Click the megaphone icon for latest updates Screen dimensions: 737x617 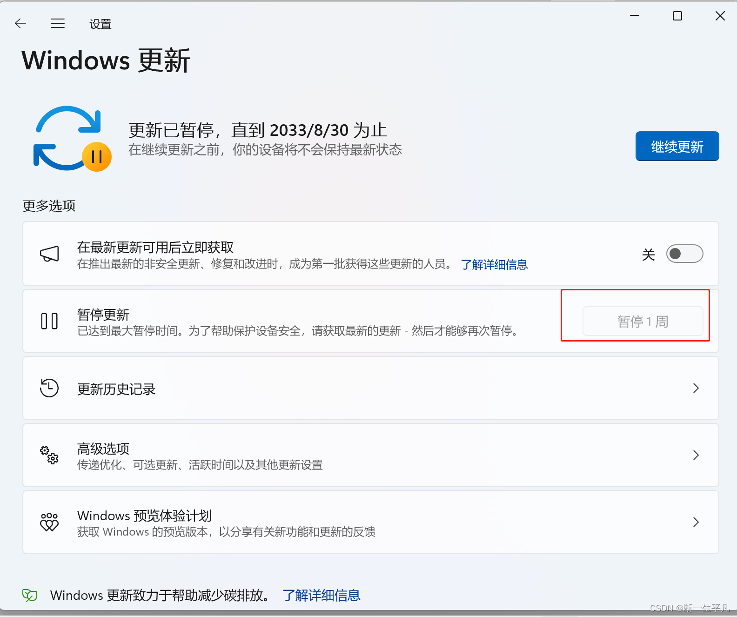(49, 254)
